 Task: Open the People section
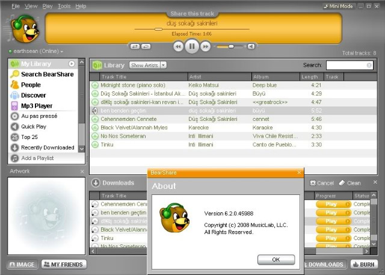pyautogui.click(x=43, y=85)
